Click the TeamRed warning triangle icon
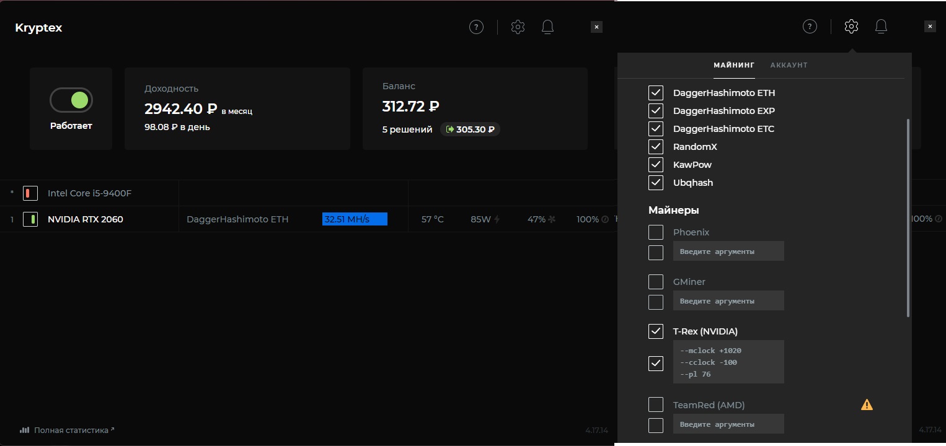Viewport: 946px width, 446px height. point(867,405)
